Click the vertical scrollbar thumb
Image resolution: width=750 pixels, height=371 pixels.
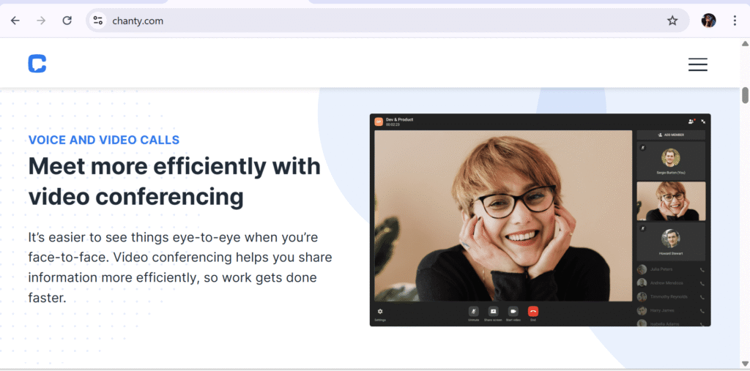745,94
